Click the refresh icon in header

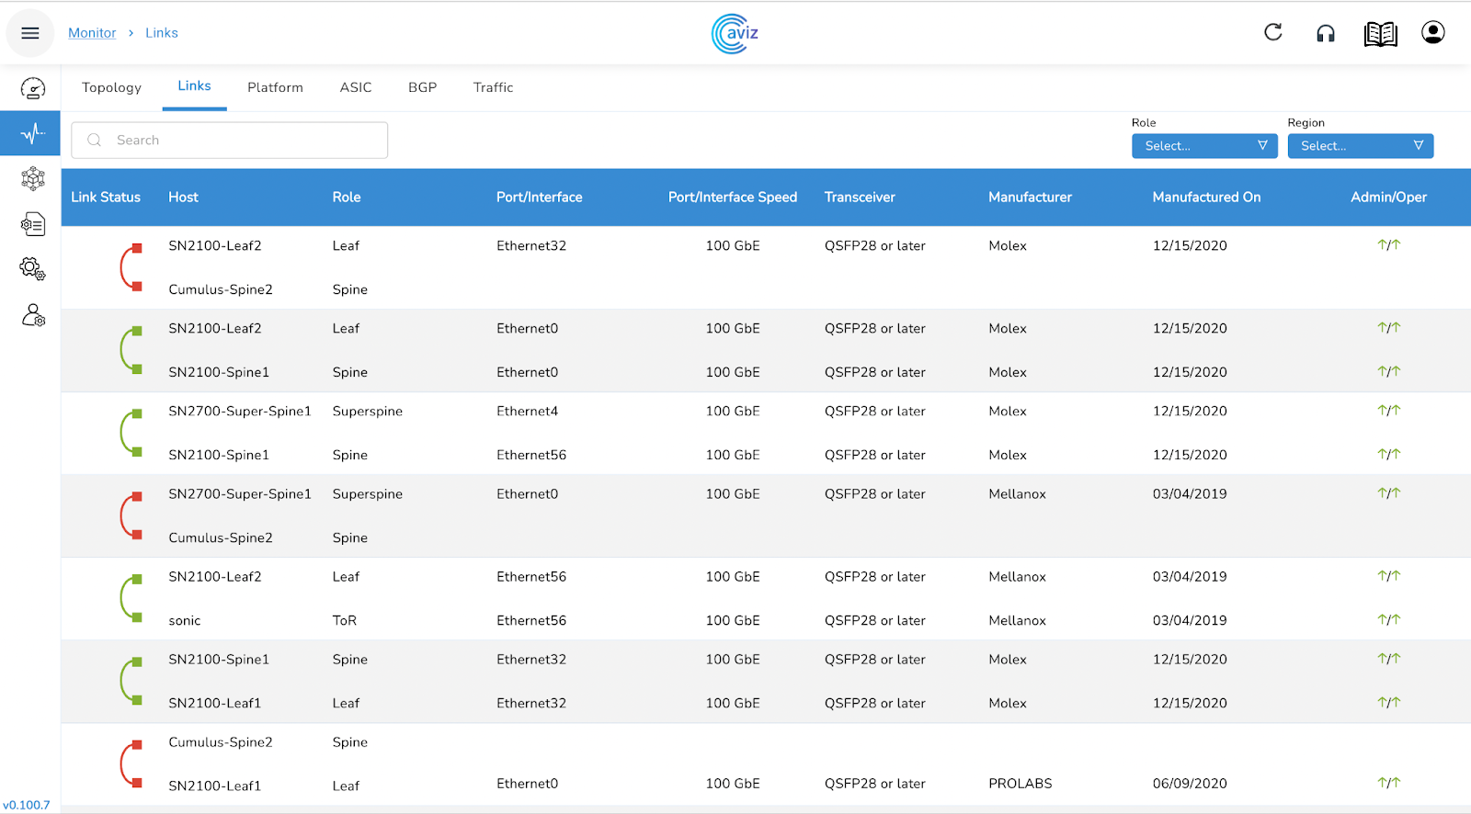tap(1272, 33)
